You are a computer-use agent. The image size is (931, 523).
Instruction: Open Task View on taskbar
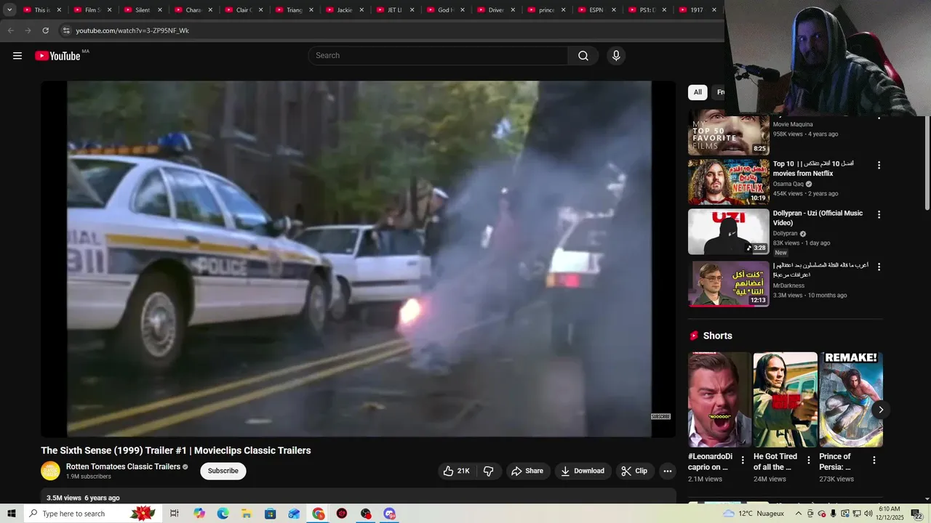click(x=175, y=514)
